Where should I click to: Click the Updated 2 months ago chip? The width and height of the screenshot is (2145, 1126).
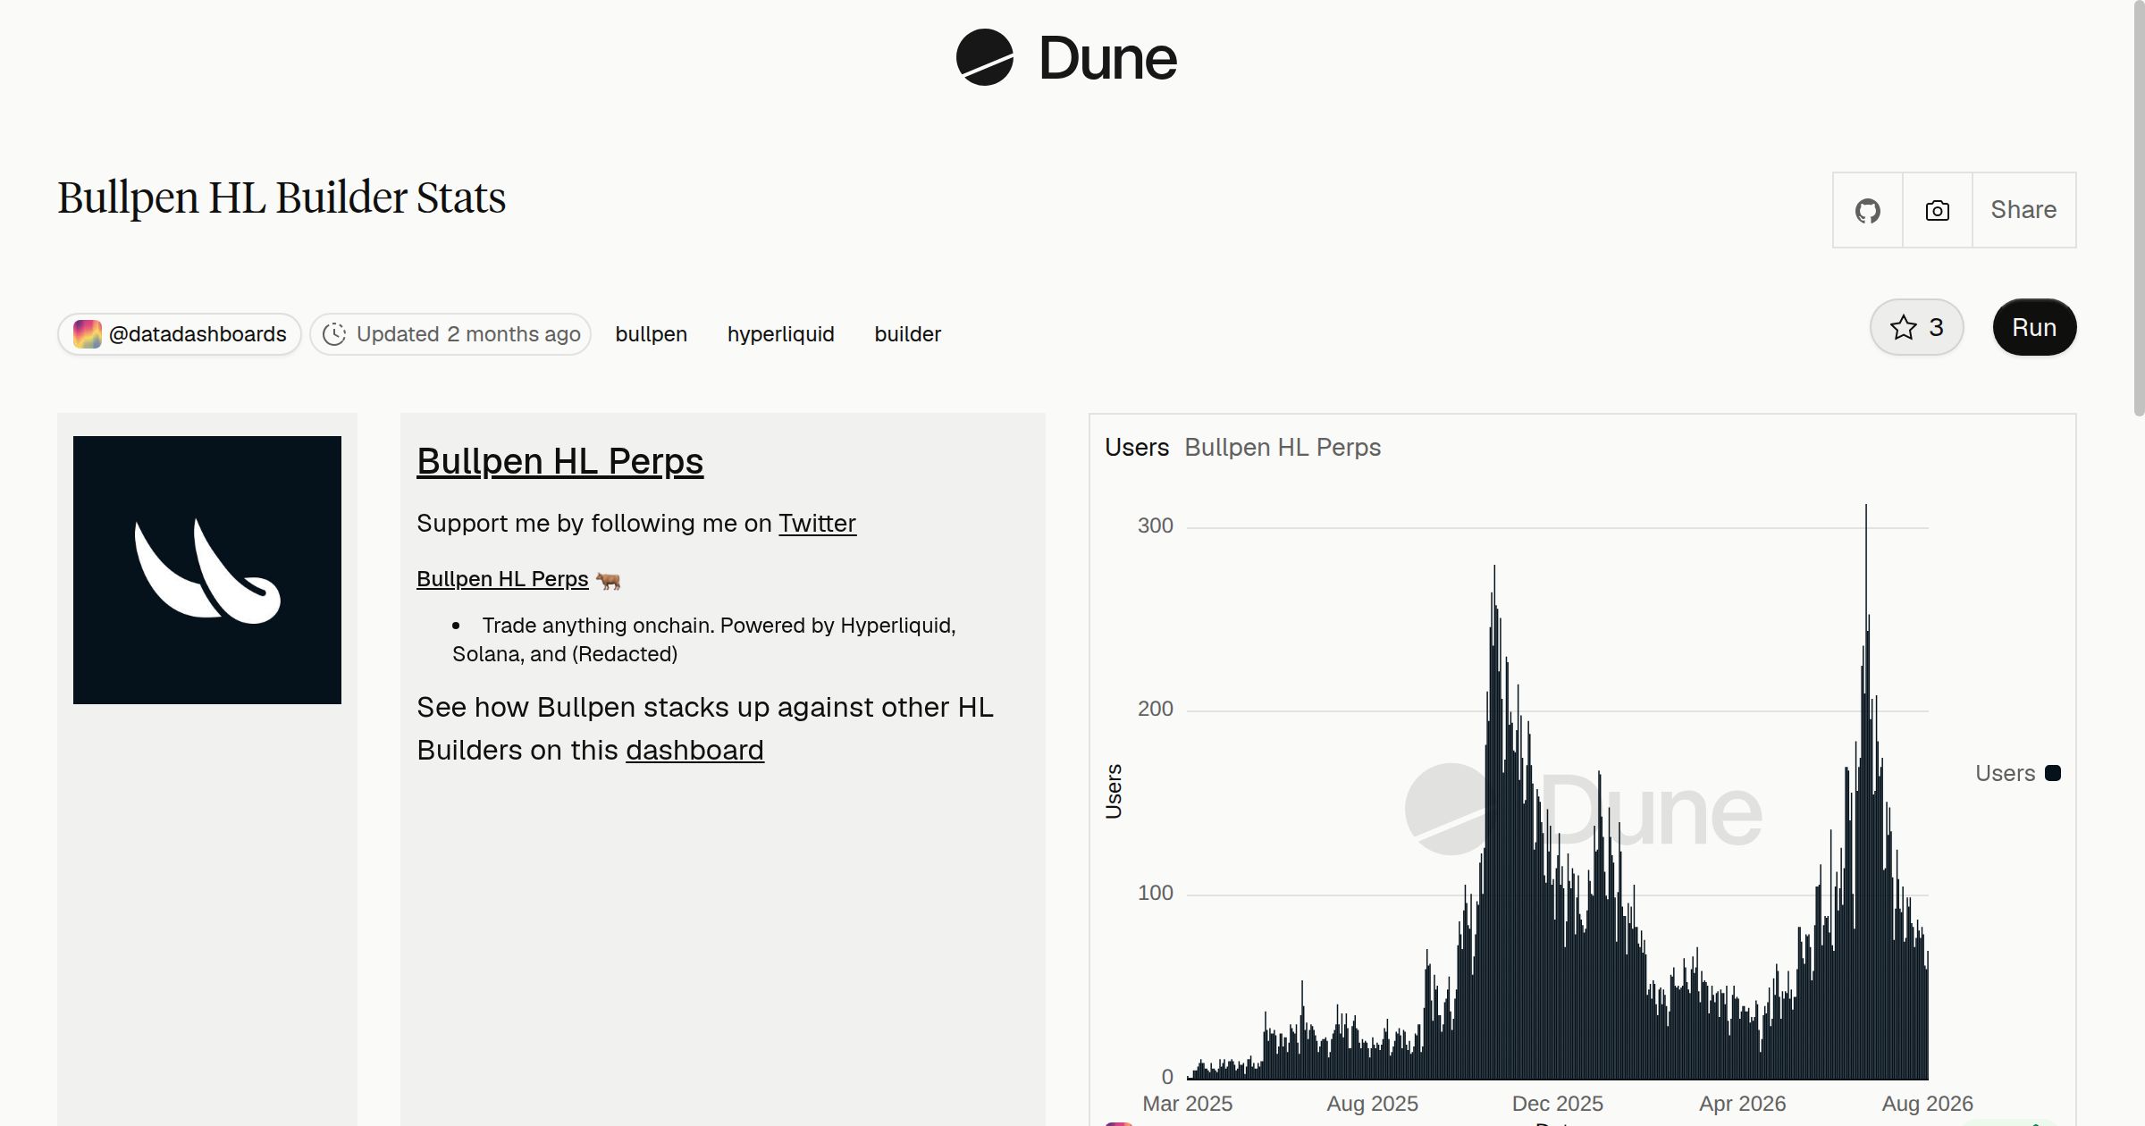pyautogui.click(x=450, y=334)
